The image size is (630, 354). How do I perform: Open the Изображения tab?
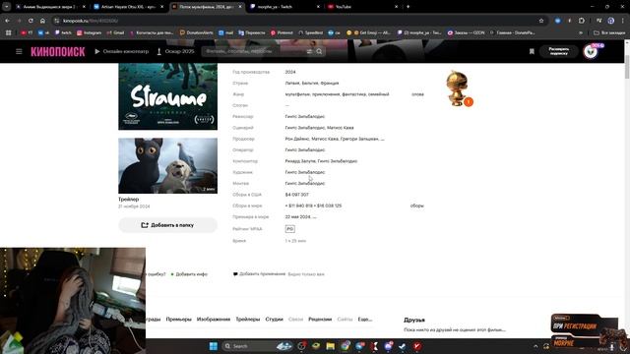(x=214, y=319)
